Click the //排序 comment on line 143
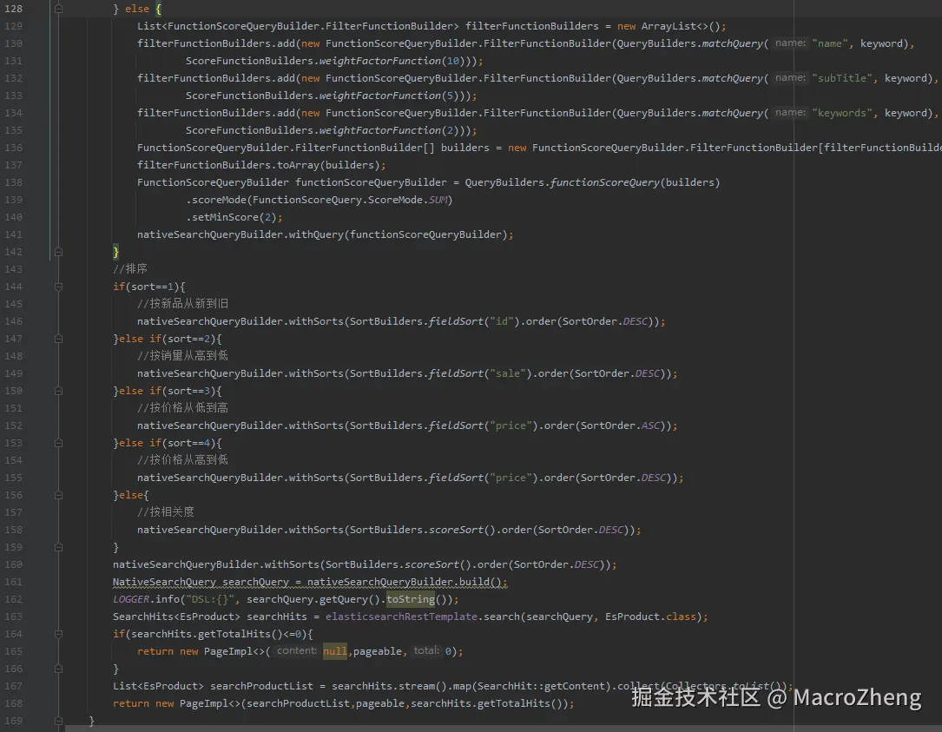The width and height of the screenshot is (942, 732). (x=129, y=269)
